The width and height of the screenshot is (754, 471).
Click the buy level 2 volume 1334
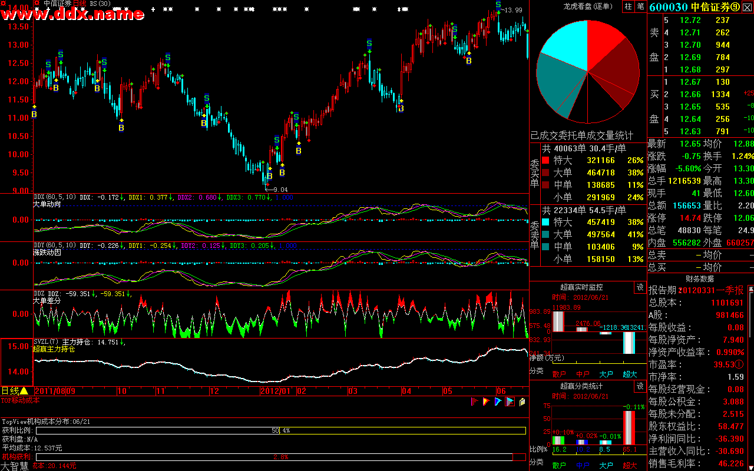tap(720, 95)
